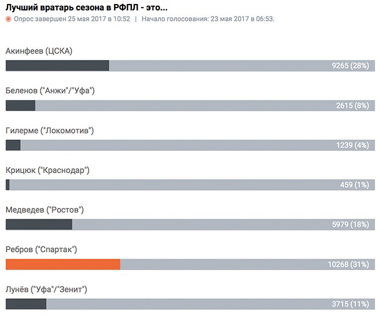Select the Крицюк ("Краснодар") option label

[x=47, y=170]
